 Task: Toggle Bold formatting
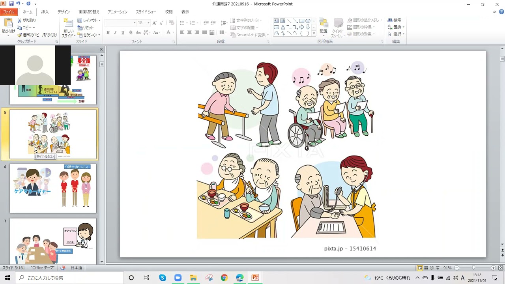coord(108,32)
